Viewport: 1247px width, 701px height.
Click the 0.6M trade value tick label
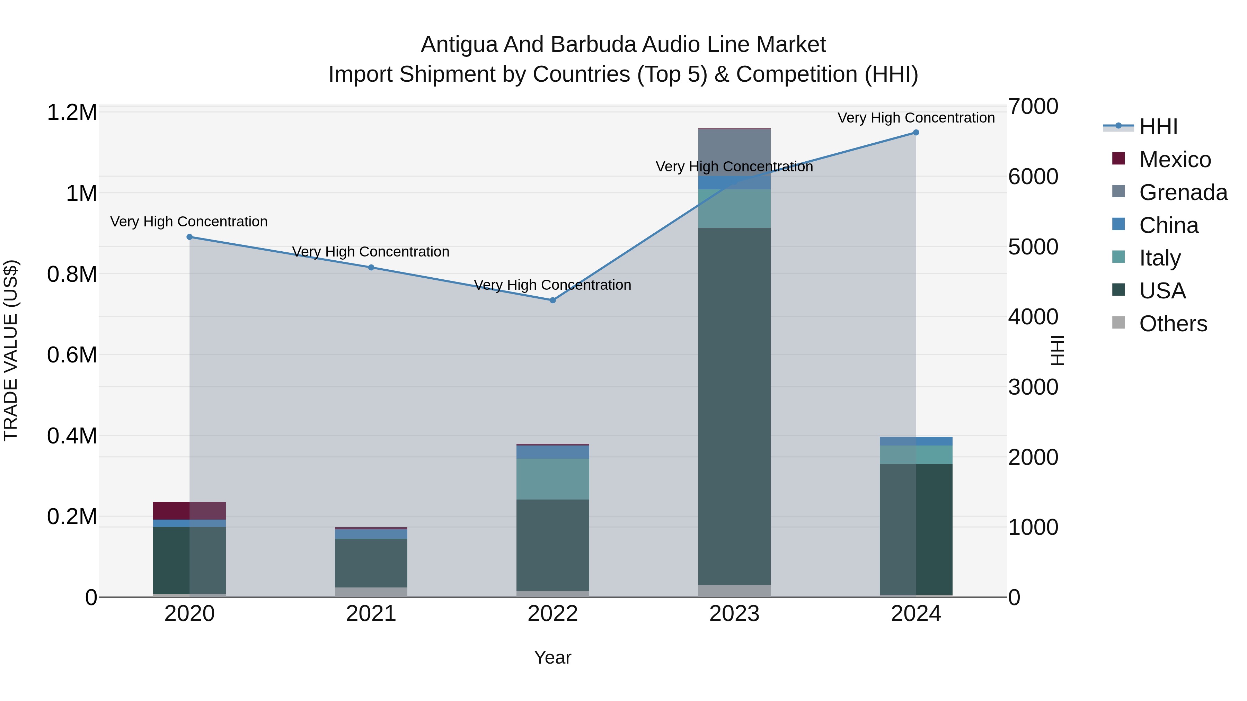tap(72, 354)
